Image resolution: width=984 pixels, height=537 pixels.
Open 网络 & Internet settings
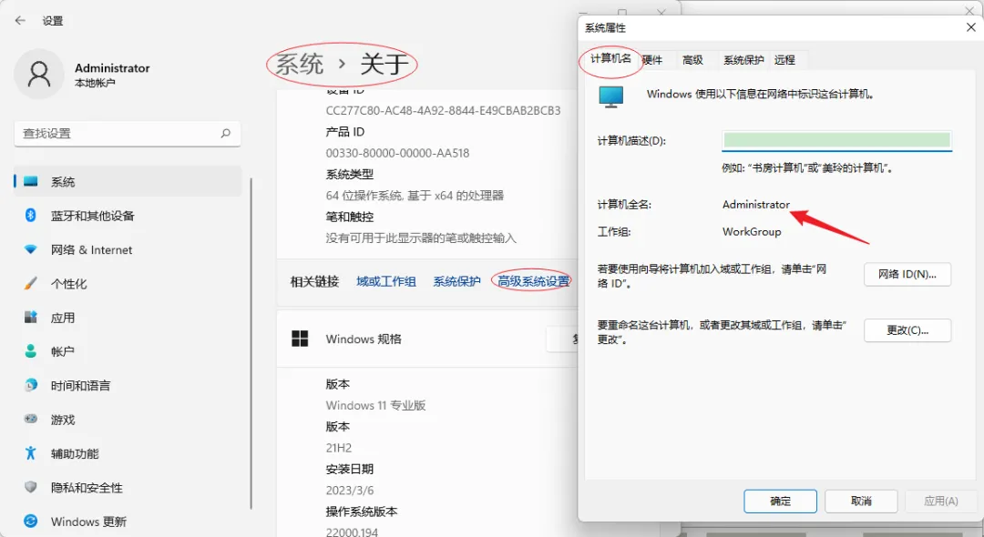pyautogui.click(x=128, y=249)
